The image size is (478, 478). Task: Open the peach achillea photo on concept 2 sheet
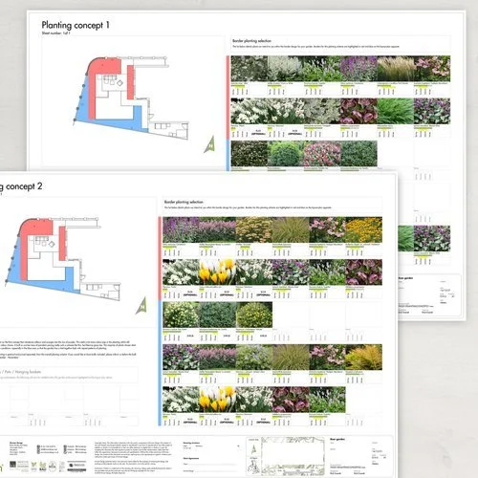(x=254, y=229)
